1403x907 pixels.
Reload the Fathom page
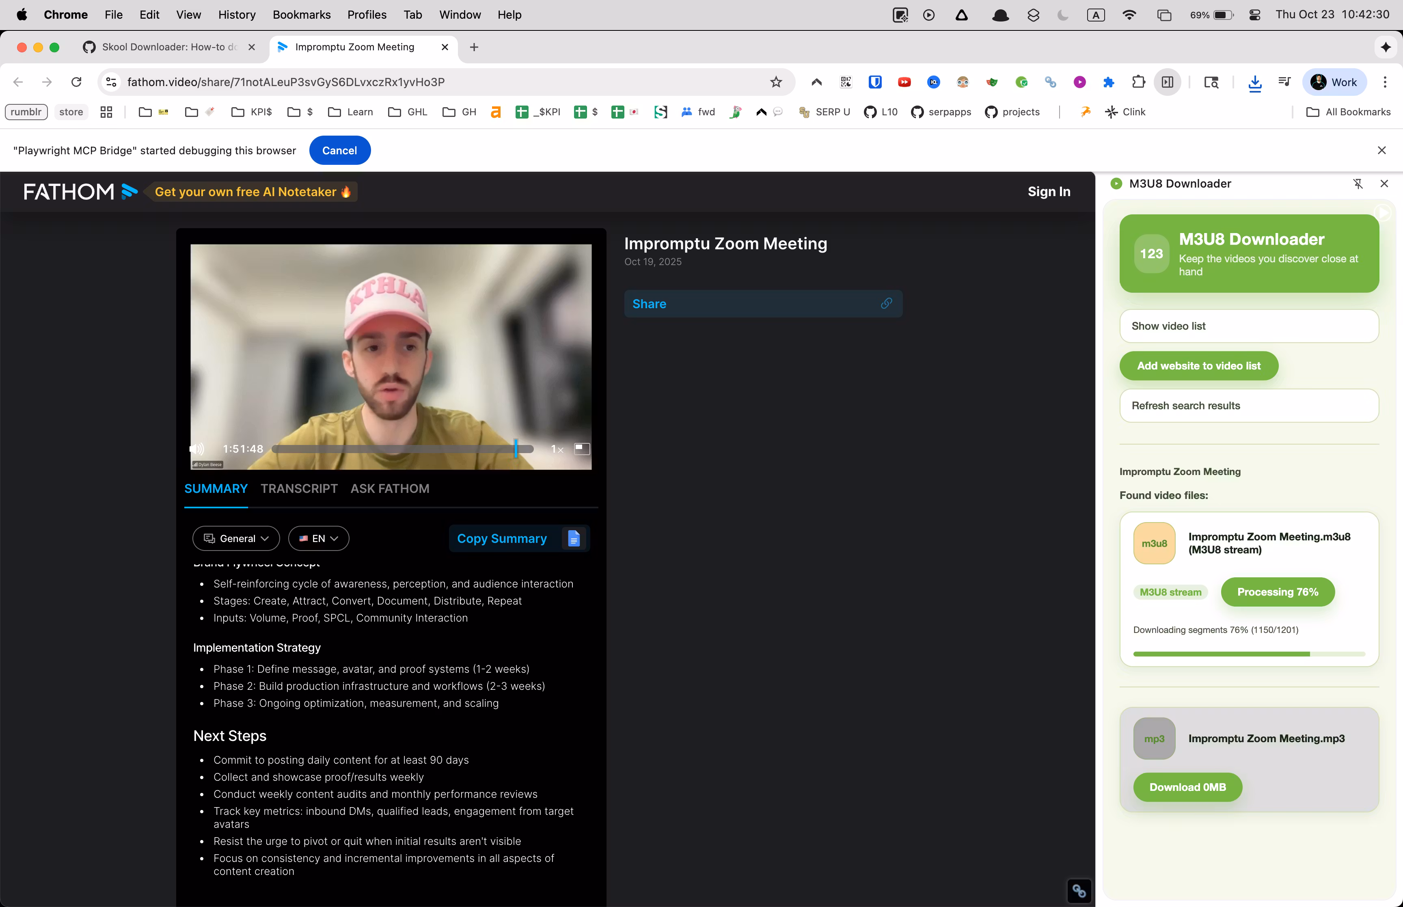76,82
